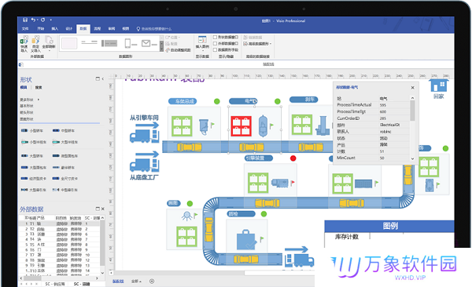Click right arrow of external data horizontal scrollbar
The width and height of the screenshot is (472, 287).
point(97,278)
